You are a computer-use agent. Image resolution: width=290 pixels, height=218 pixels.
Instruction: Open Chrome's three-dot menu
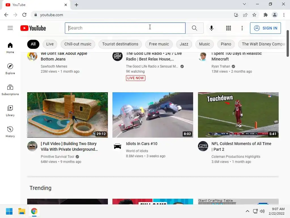coord(284,15)
